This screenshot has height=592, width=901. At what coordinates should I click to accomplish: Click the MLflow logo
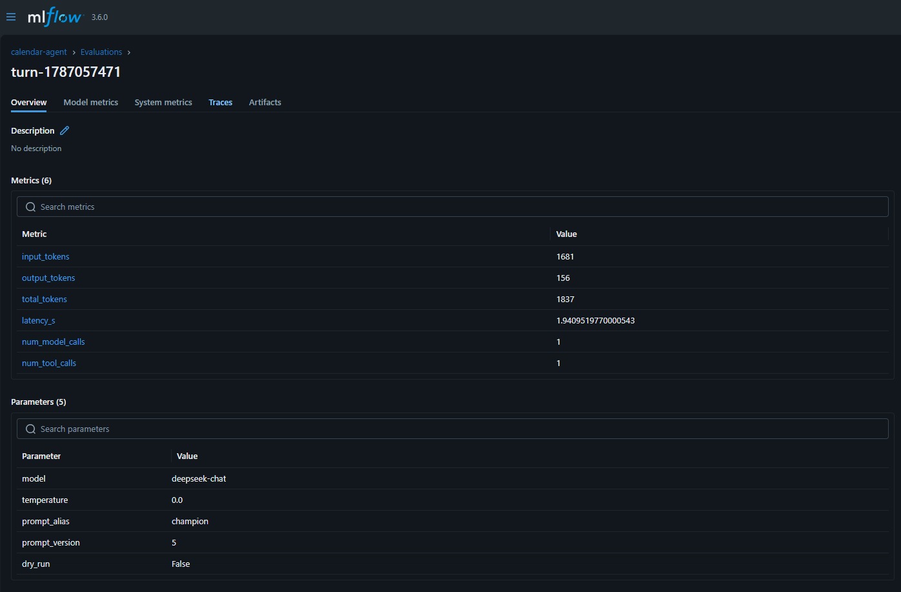point(56,17)
